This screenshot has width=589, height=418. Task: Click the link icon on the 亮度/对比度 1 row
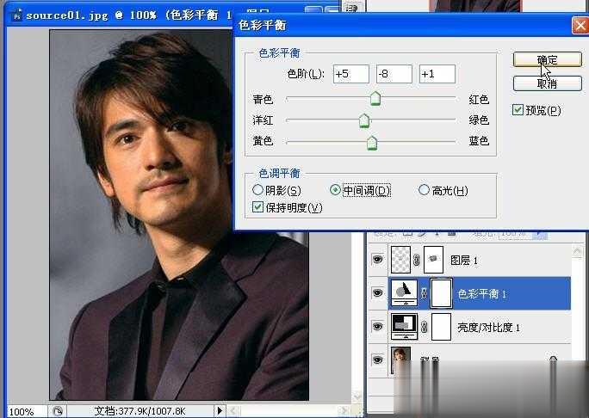pyautogui.click(x=424, y=327)
